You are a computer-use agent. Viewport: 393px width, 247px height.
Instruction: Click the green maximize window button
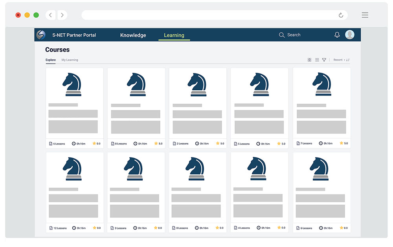tap(36, 15)
